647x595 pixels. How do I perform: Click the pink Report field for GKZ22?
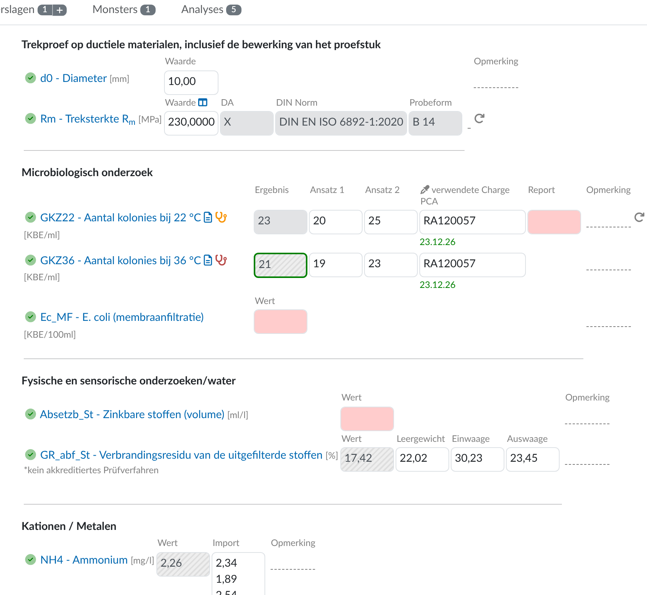[x=554, y=222]
